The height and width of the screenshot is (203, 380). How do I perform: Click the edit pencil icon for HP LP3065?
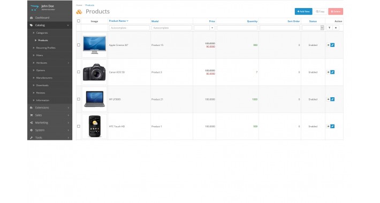pyautogui.click(x=332, y=99)
